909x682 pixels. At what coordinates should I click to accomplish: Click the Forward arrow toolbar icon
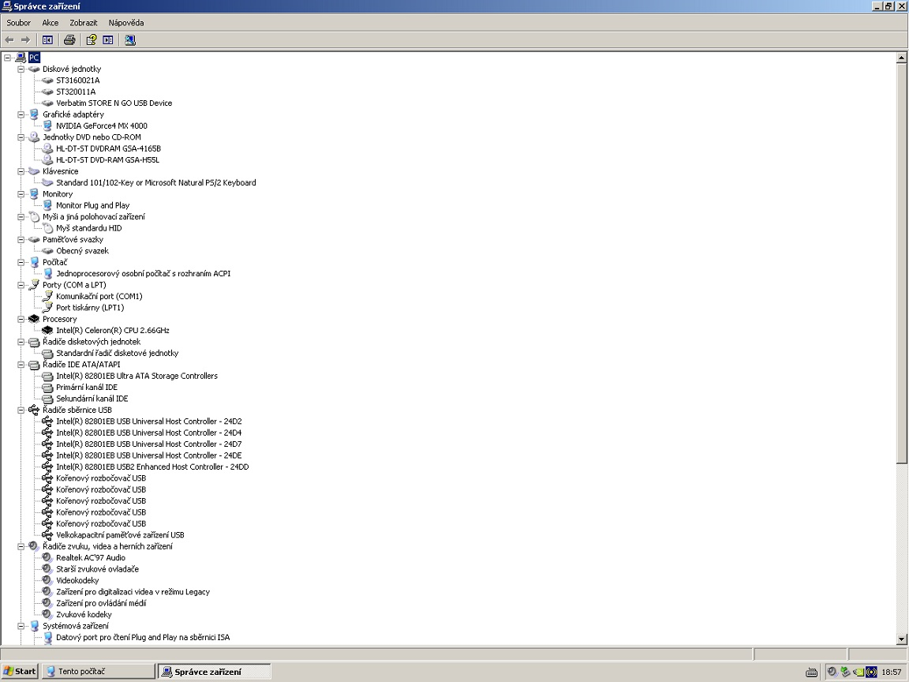click(25, 40)
